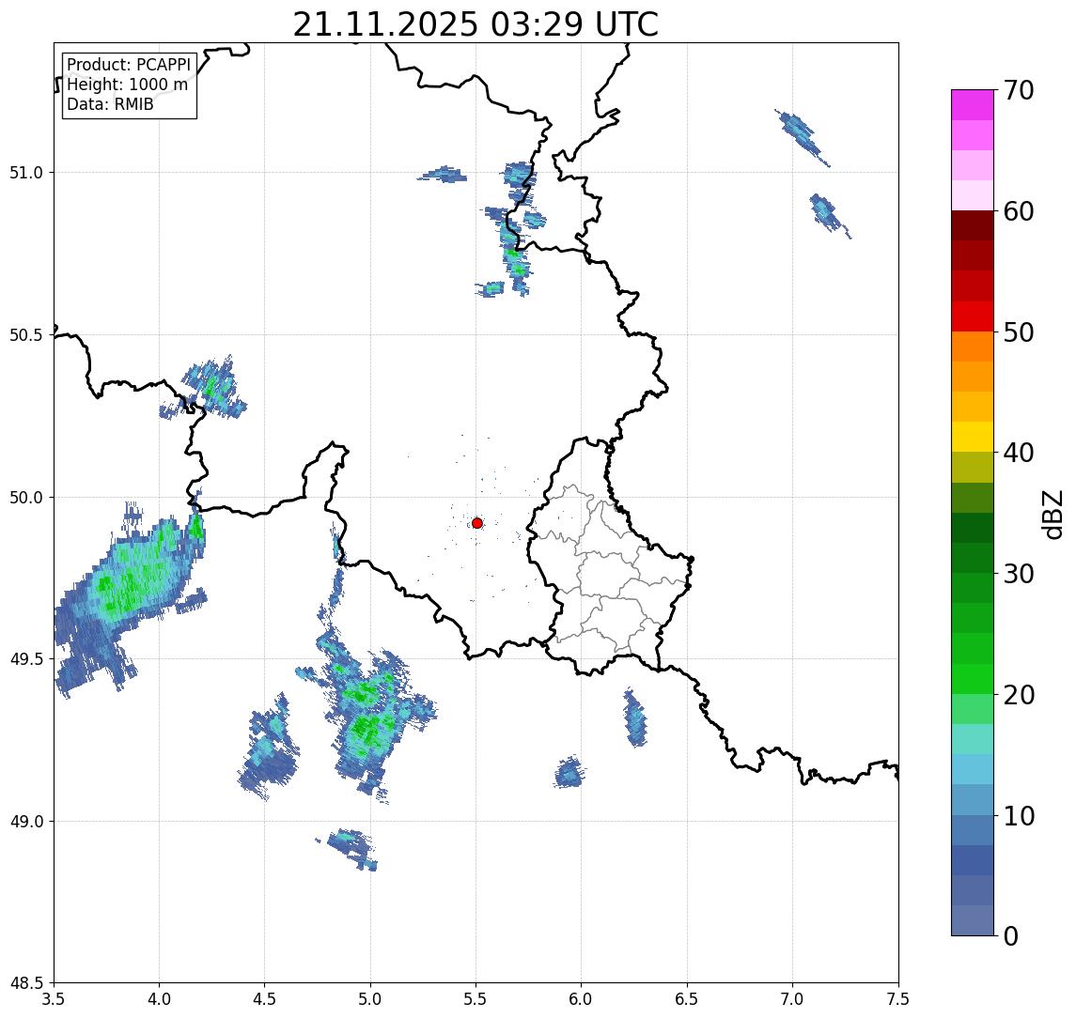Click the colorbar tick label 30

click(1019, 574)
